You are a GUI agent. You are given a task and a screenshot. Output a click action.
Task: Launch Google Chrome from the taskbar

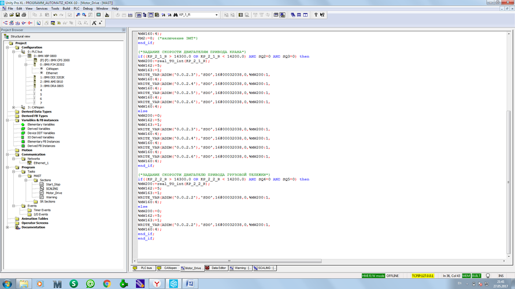107,284
